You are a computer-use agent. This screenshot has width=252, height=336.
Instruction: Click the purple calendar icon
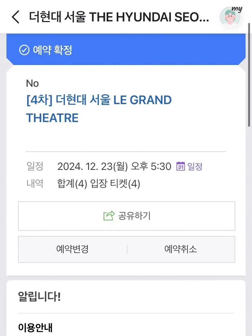[181, 166]
